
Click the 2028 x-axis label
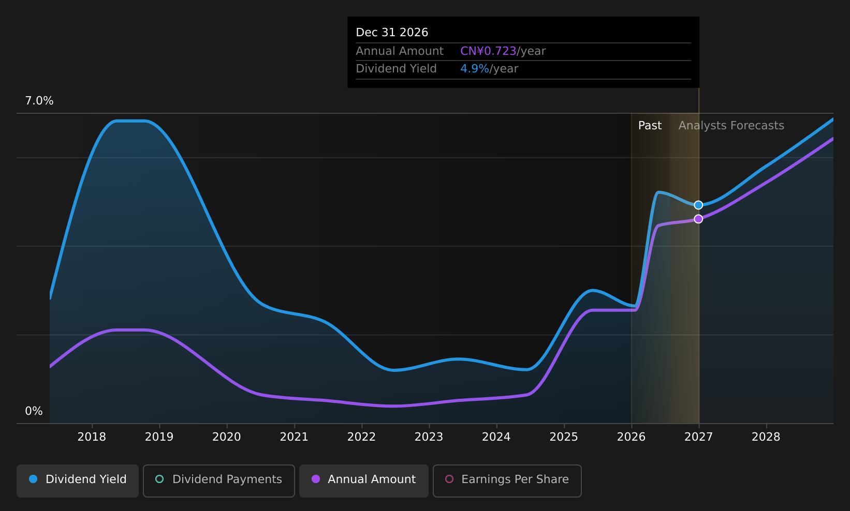[766, 437]
